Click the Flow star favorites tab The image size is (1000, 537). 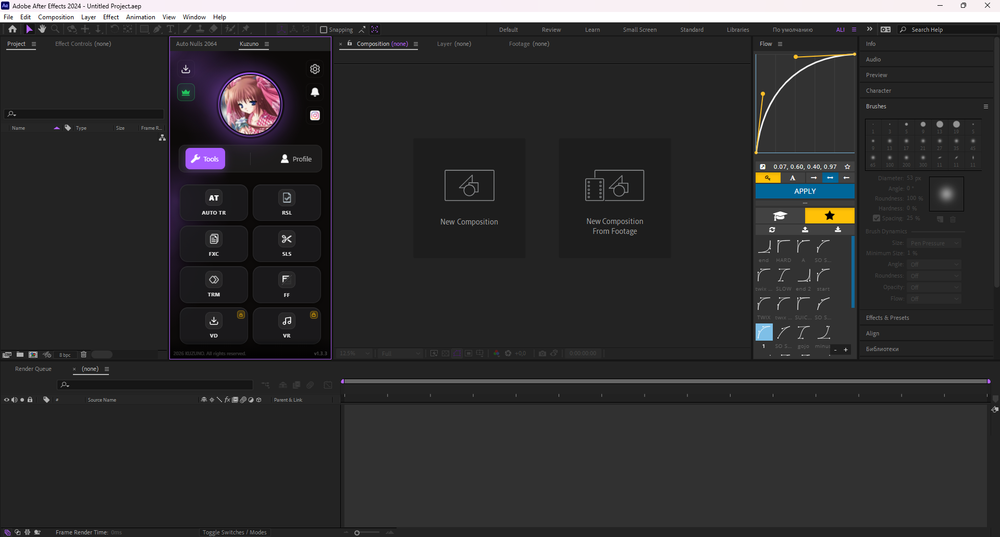(x=830, y=216)
